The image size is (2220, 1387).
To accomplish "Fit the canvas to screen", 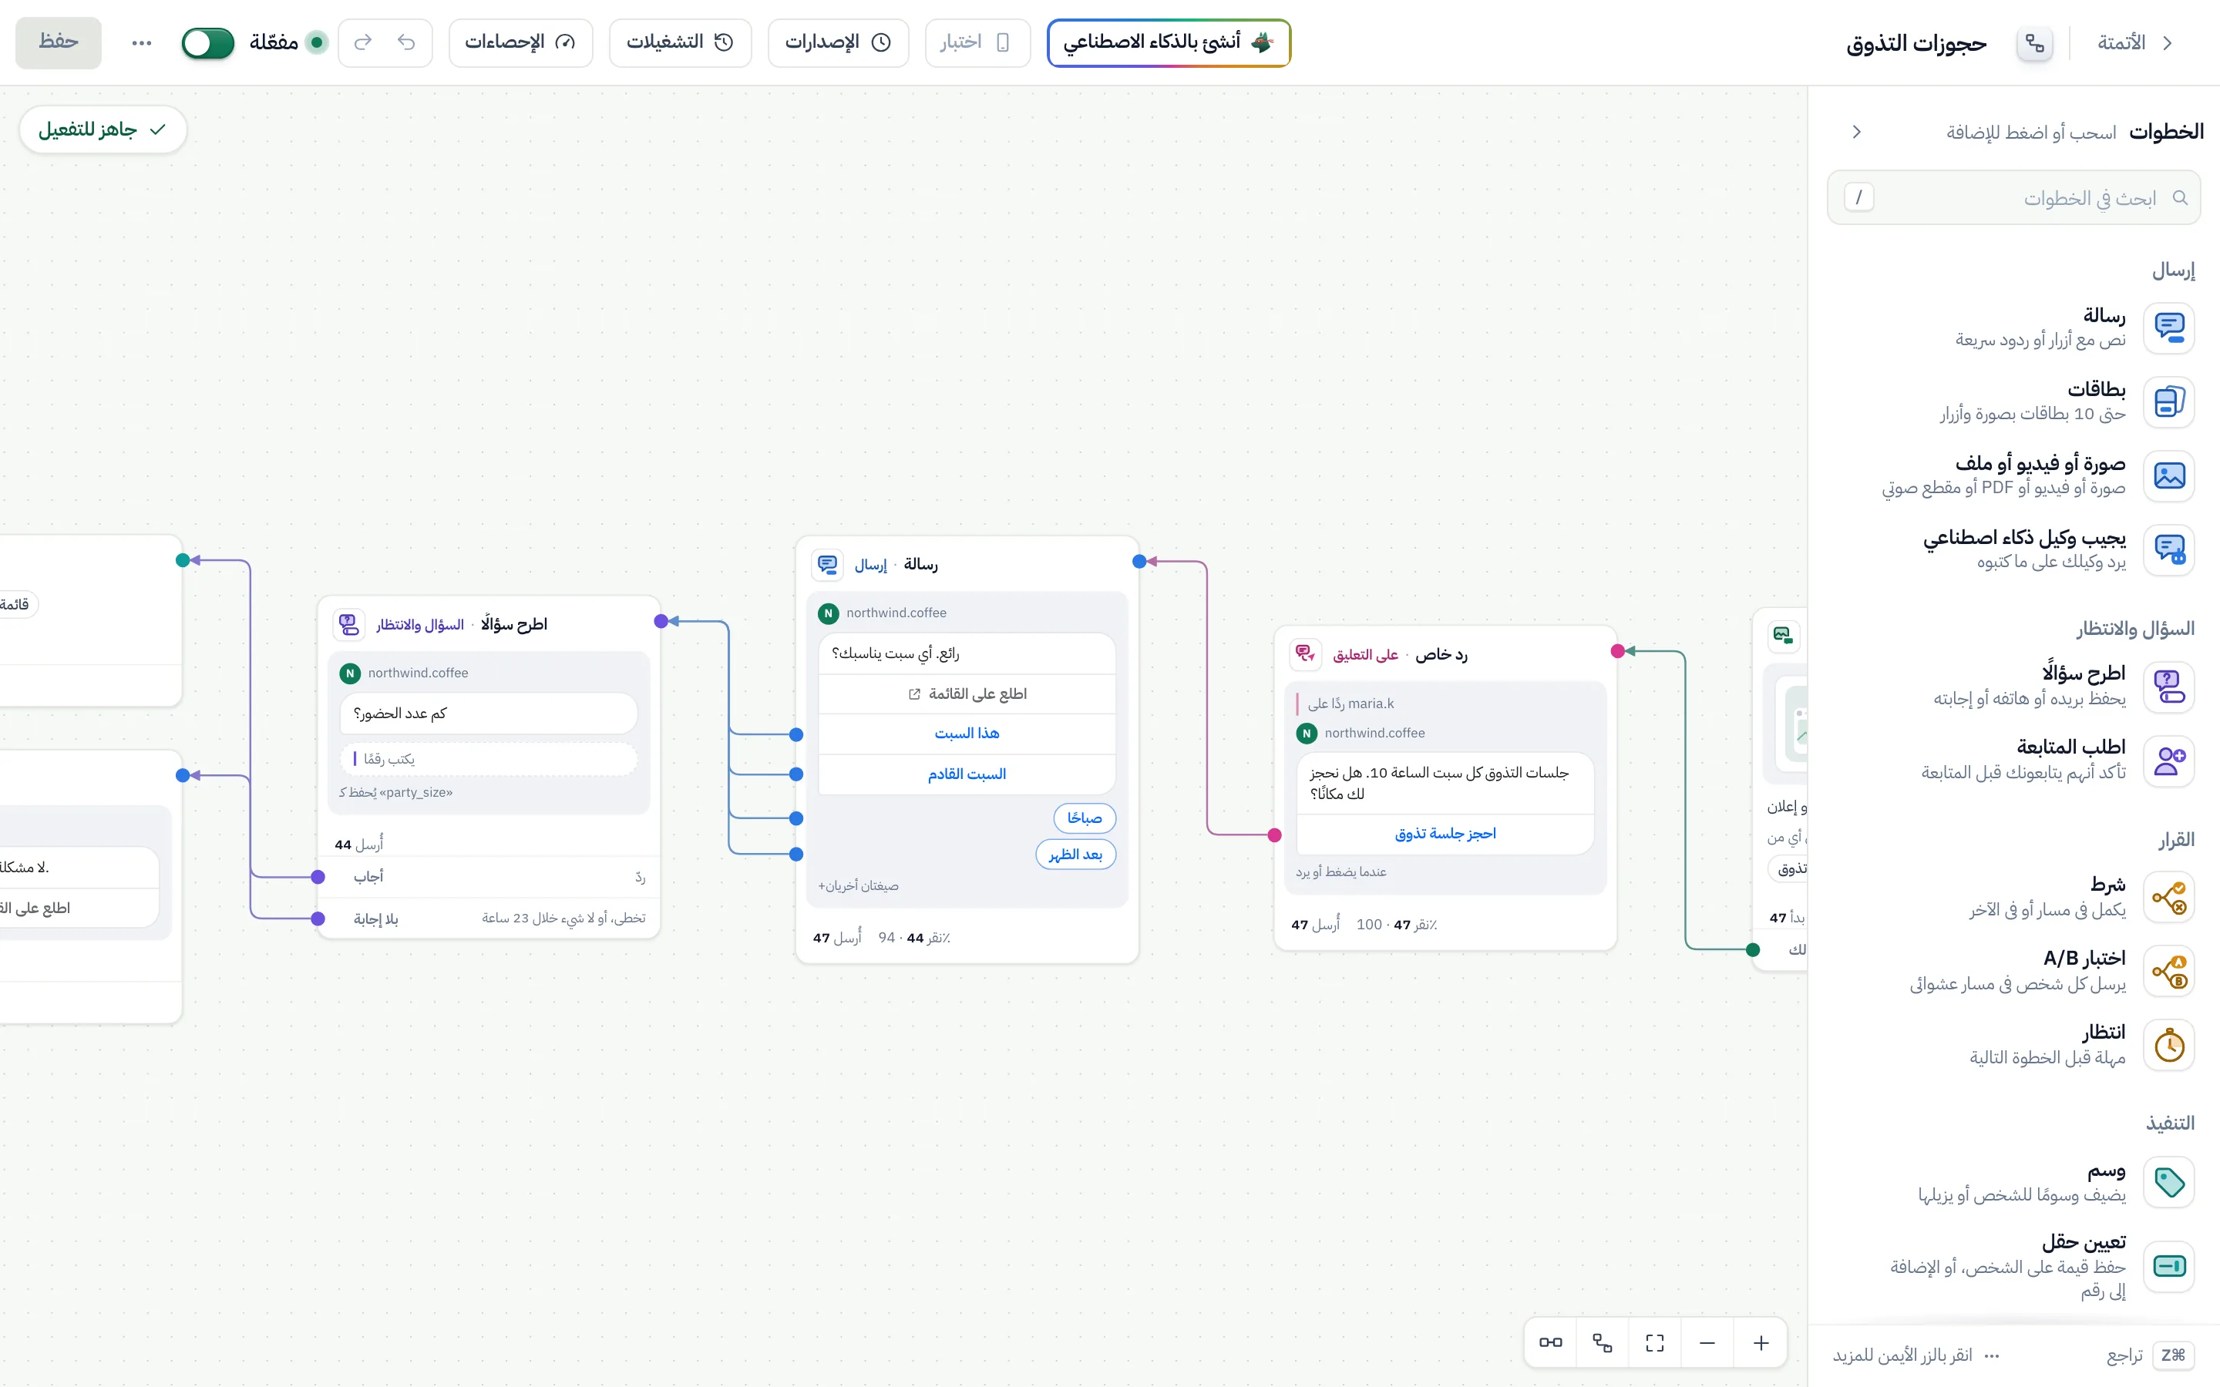I will pos(1655,1343).
